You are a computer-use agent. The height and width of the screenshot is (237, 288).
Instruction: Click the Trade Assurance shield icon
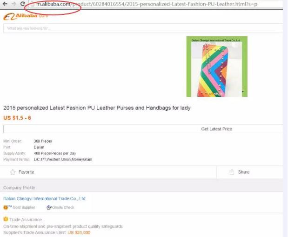point(6,219)
